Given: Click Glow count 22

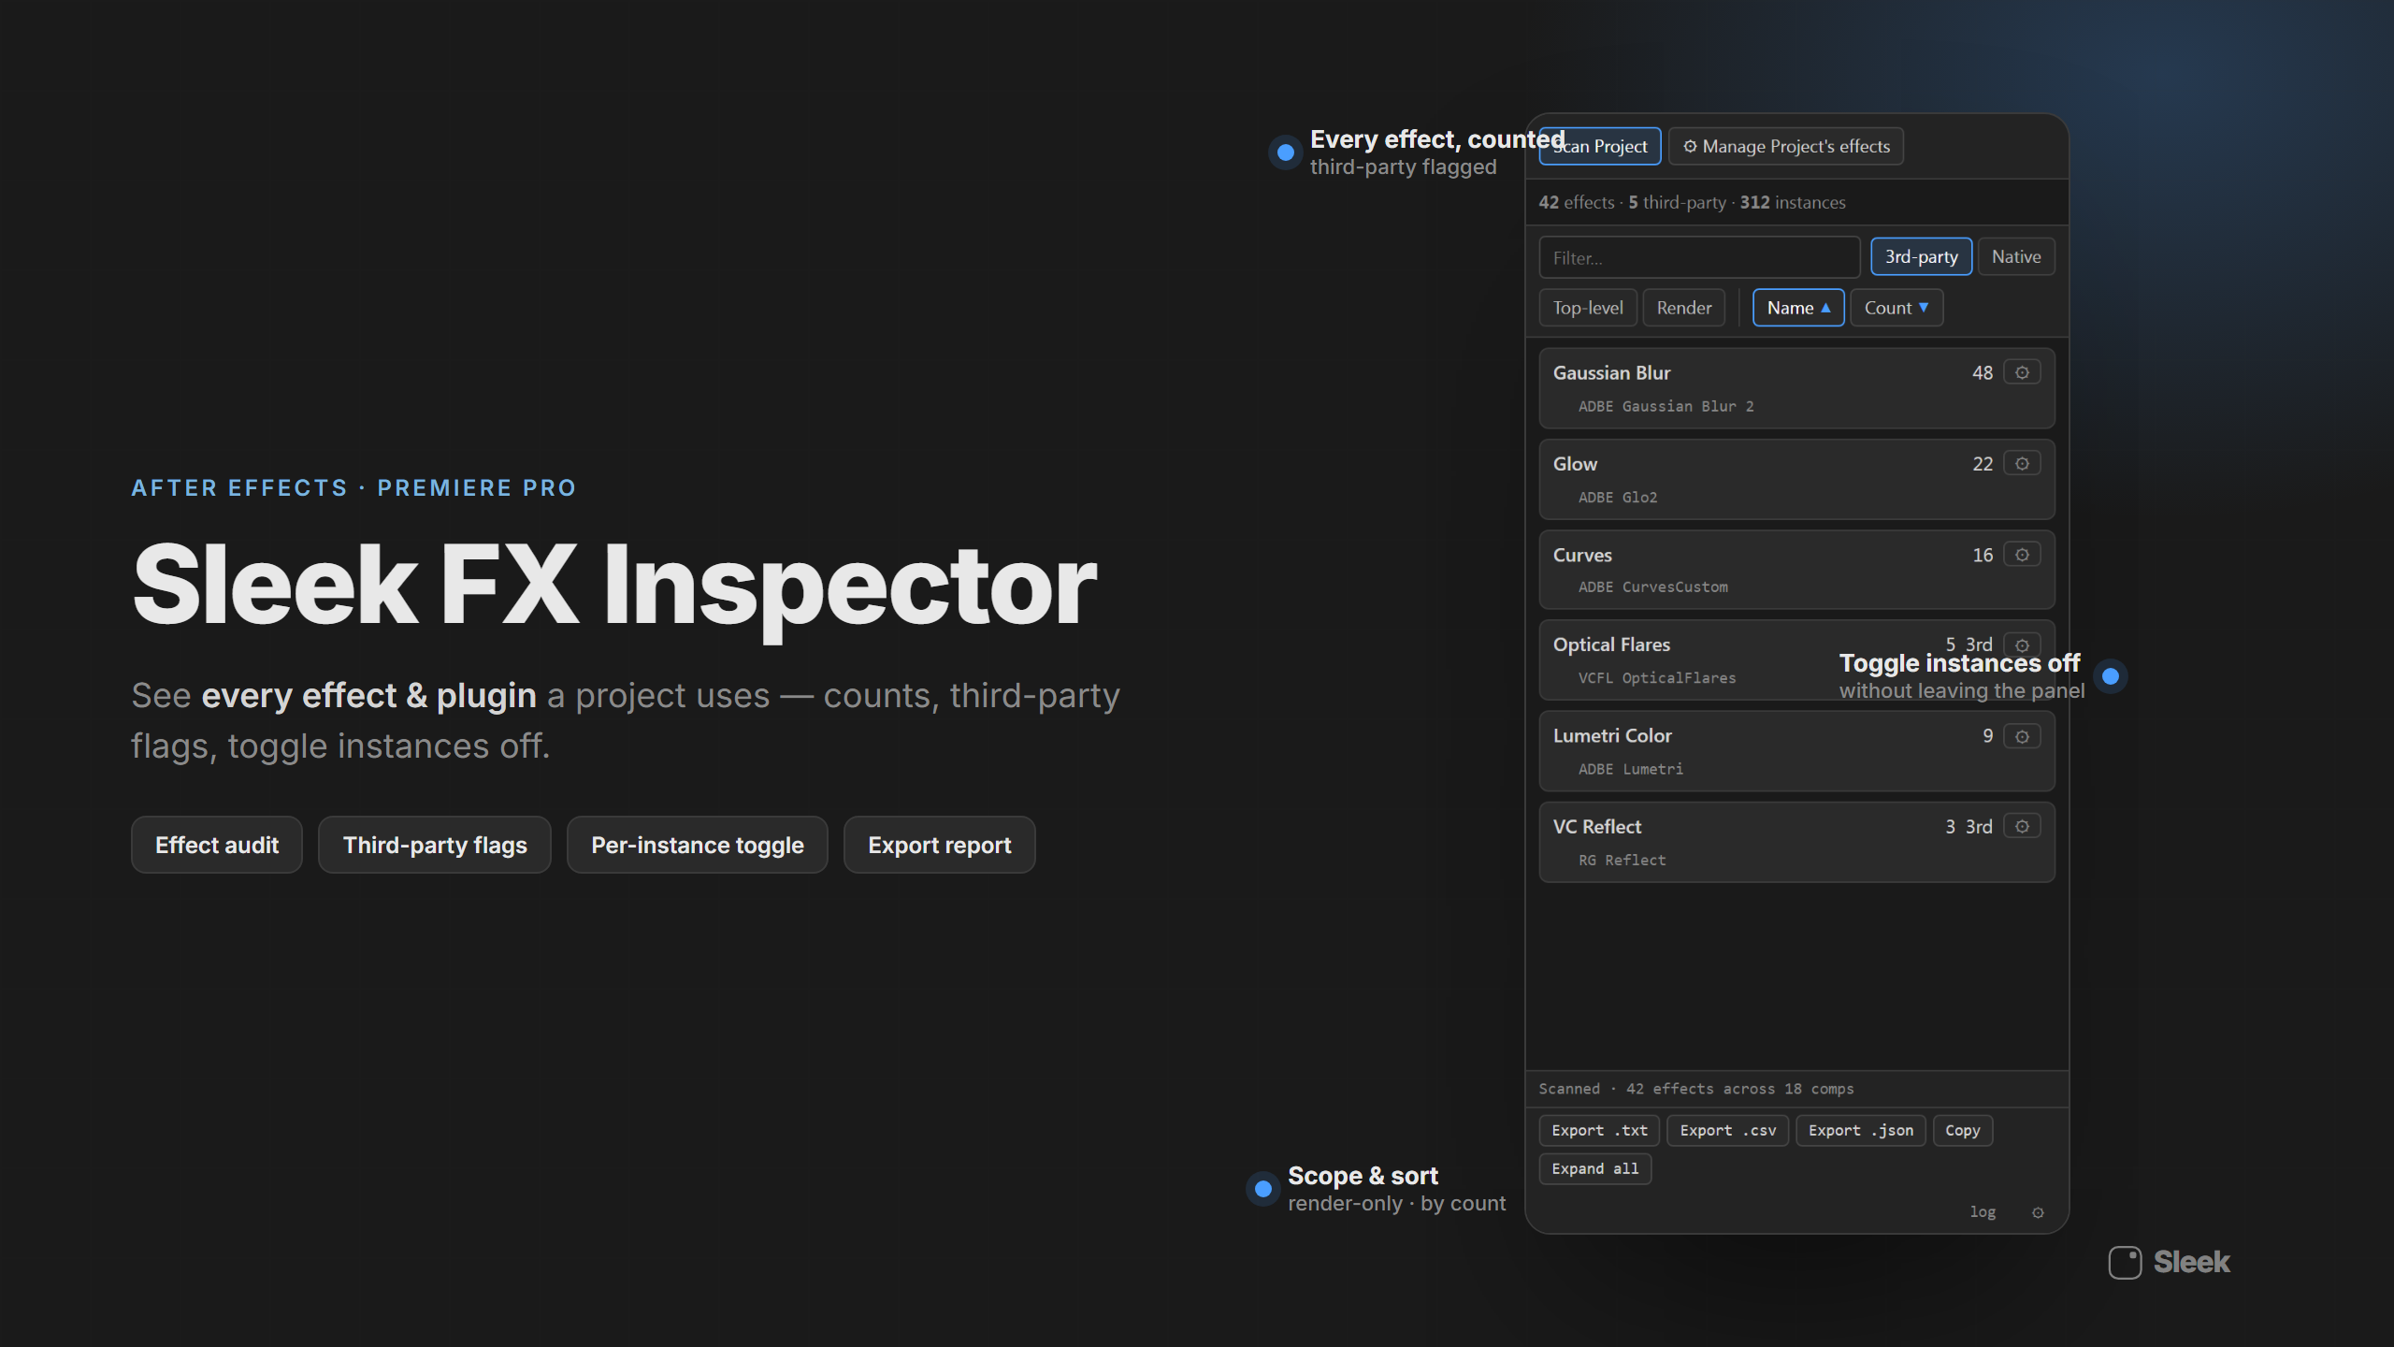Looking at the screenshot, I should pyautogui.click(x=1983, y=464).
